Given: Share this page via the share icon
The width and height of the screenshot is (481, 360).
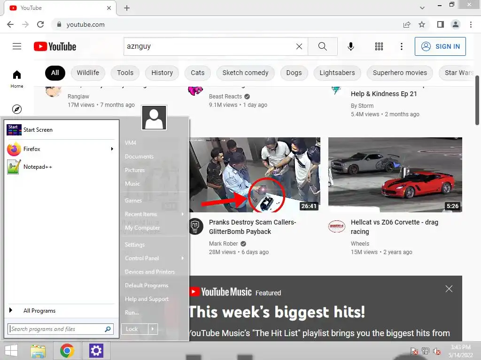Looking at the screenshot, I should 407,24.
